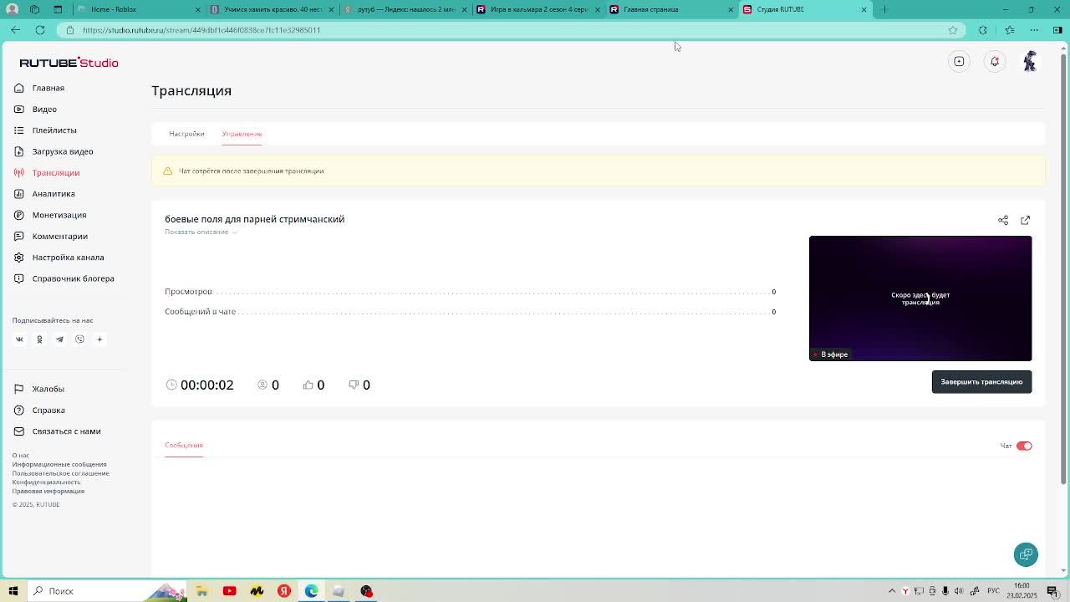
Task: Open notifications bell
Action: (x=995, y=61)
